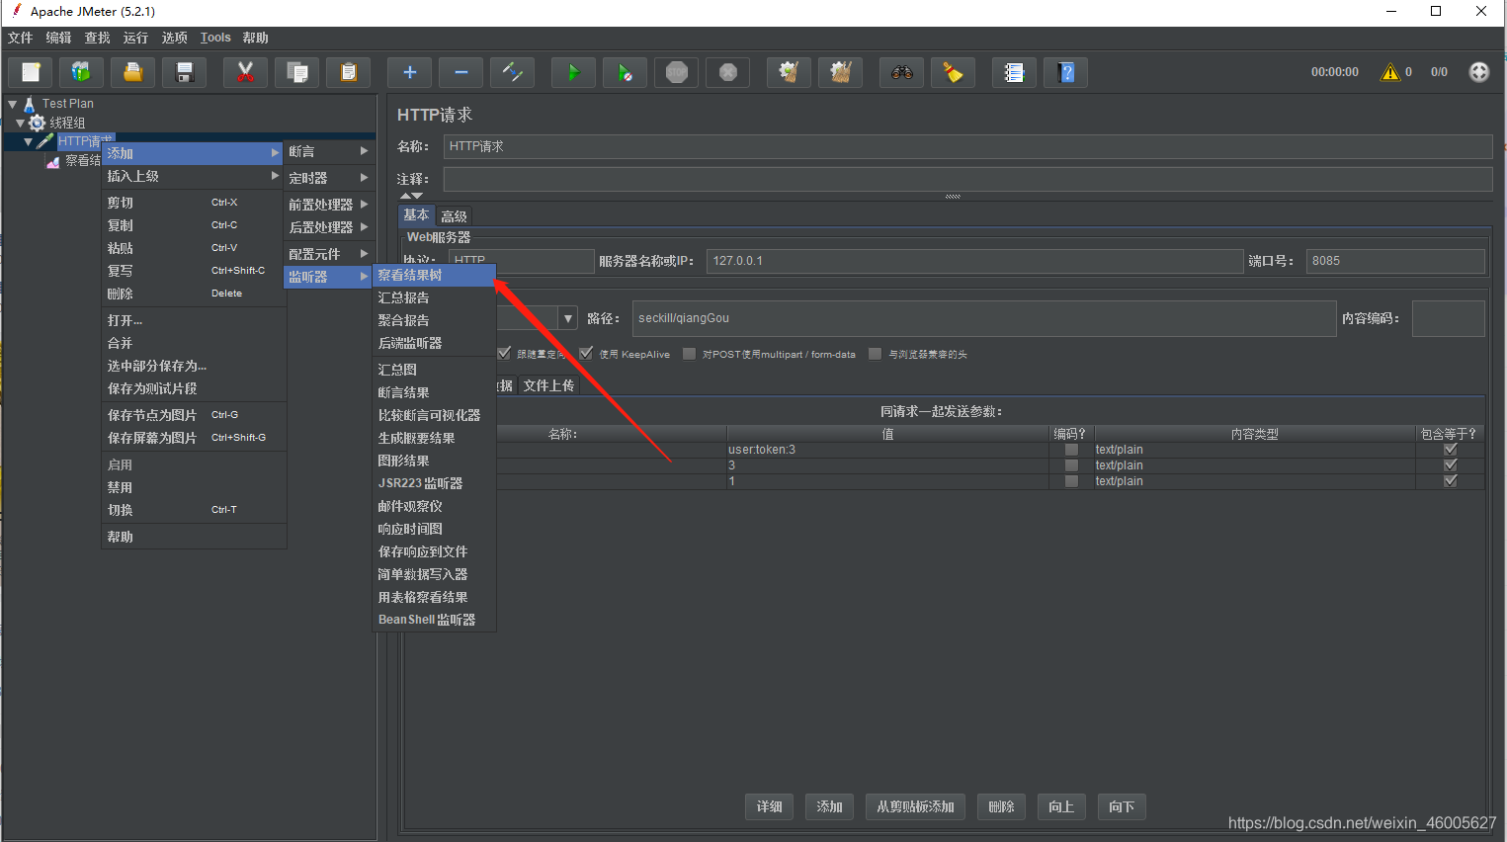Select the 线程组 thread group node
This screenshot has width=1507, height=842.
67,124
